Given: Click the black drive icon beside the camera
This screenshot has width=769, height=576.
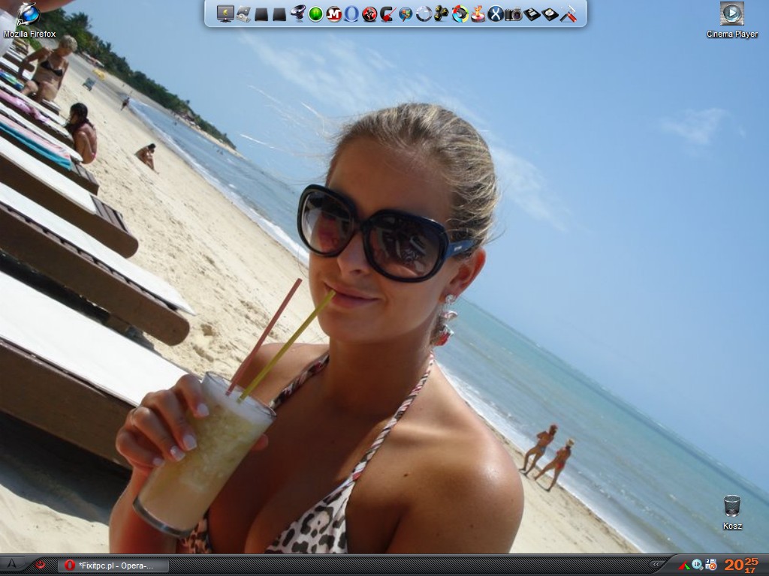Looking at the screenshot, I should tap(532, 14).
